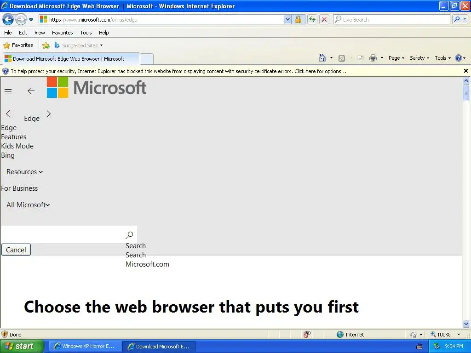Click the page search magnifier icon

[129, 235]
